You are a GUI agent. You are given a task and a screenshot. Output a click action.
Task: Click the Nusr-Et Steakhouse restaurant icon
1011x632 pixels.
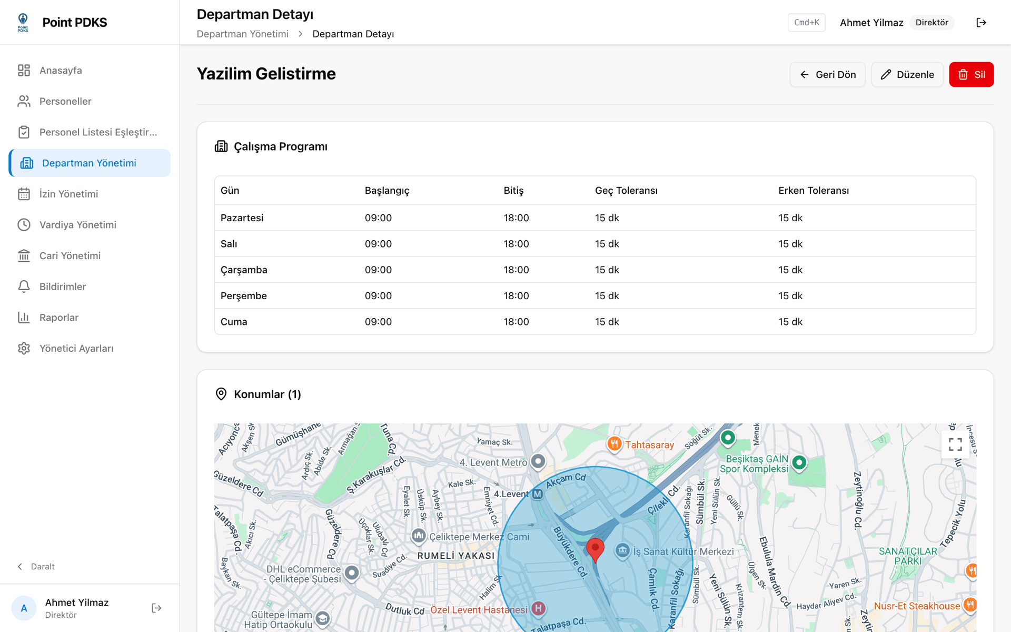970,605
